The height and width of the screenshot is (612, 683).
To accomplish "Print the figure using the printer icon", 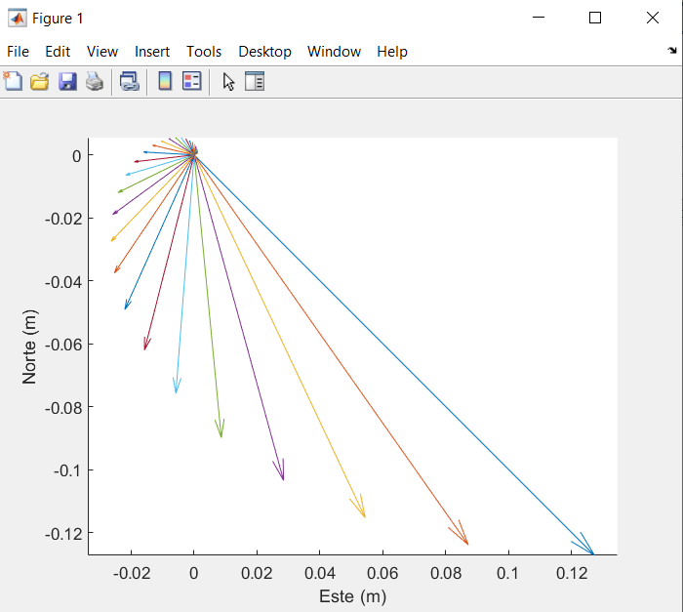I will [94, 82].
